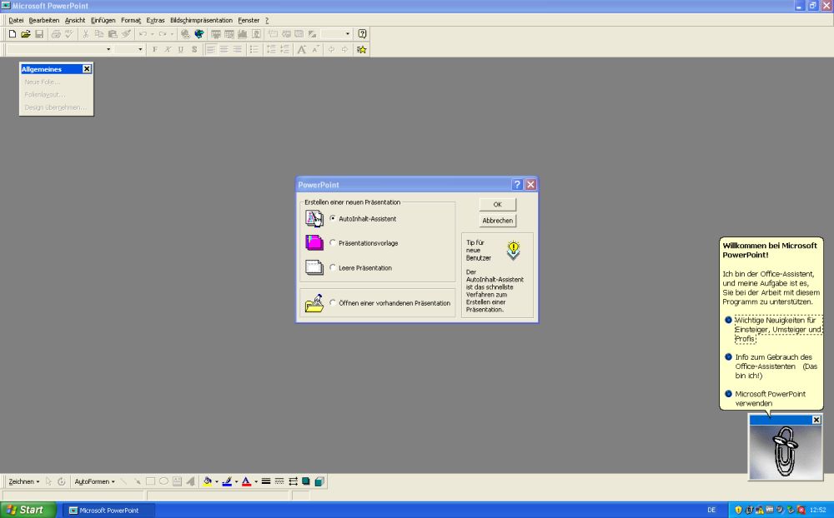Viewport: 834px width, 518px height.
Task: Toggle Underline formatting
Action: tap(181, 49)
